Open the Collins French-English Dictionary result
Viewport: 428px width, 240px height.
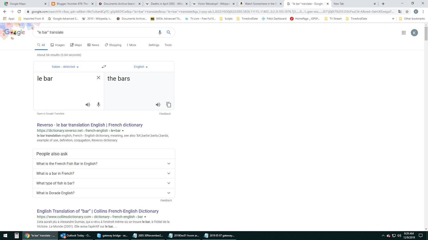tap(98, 211)
